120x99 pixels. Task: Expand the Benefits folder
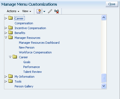(6, 33)
